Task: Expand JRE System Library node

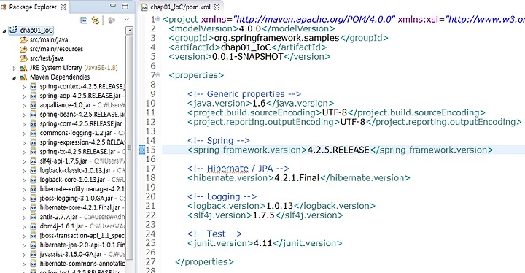Action: pos(14,69)
